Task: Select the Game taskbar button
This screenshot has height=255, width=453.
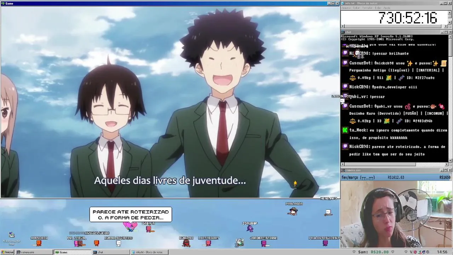Action: pyautogui.click(x=72, y=252)
